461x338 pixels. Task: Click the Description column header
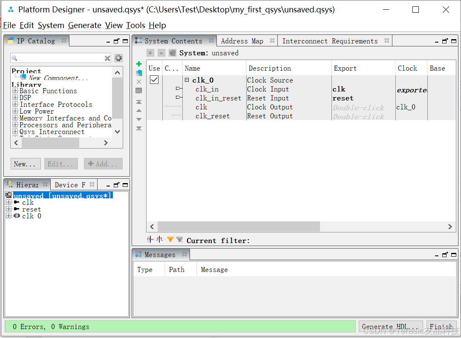[289, 68]
